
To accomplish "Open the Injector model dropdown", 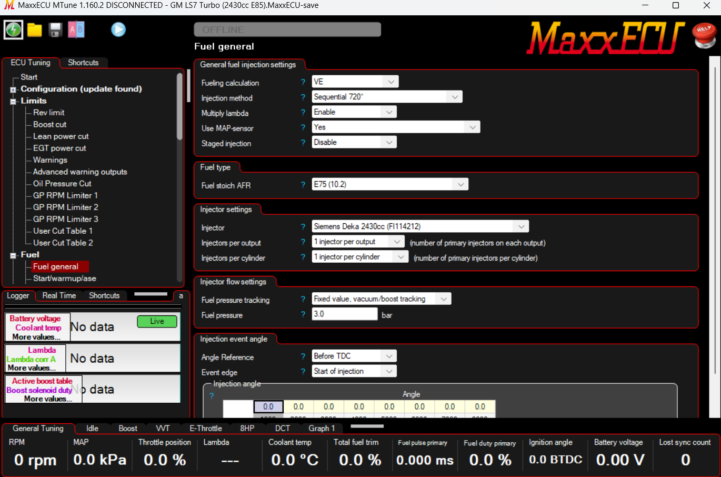I will [x=420, y=227].
